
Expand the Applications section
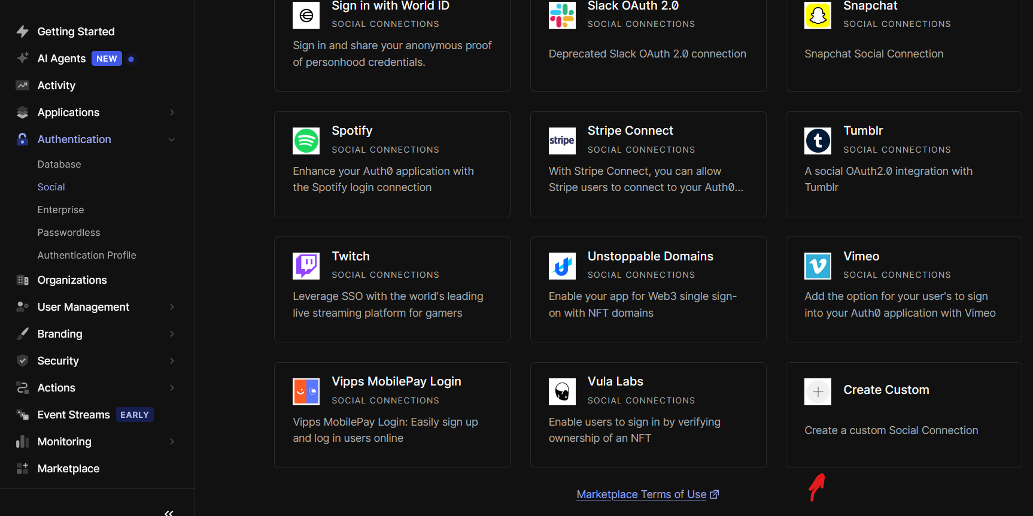click(172, 113)
